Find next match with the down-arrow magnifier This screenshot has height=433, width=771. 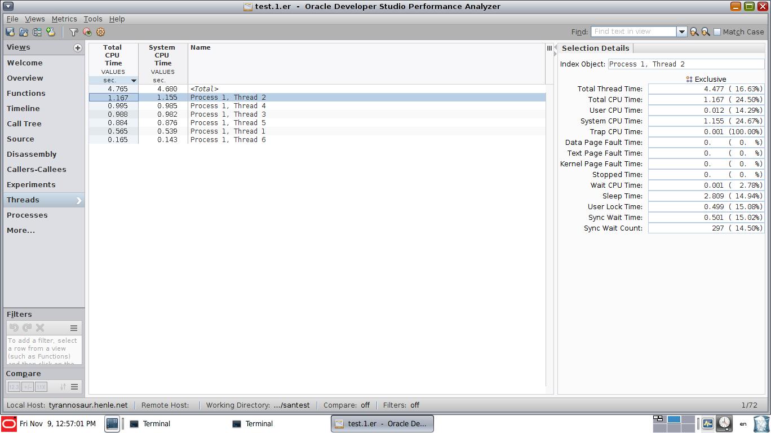706,32
